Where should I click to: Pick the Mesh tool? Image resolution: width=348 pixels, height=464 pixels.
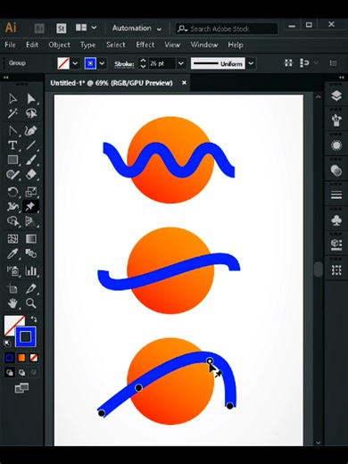click(12, 238)
